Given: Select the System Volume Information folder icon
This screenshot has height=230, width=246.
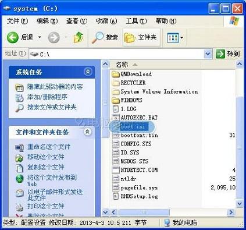Looking at the screenshot, I should click(116, 91).
